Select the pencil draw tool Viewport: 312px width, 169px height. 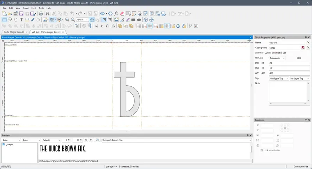tap(33, 19)
